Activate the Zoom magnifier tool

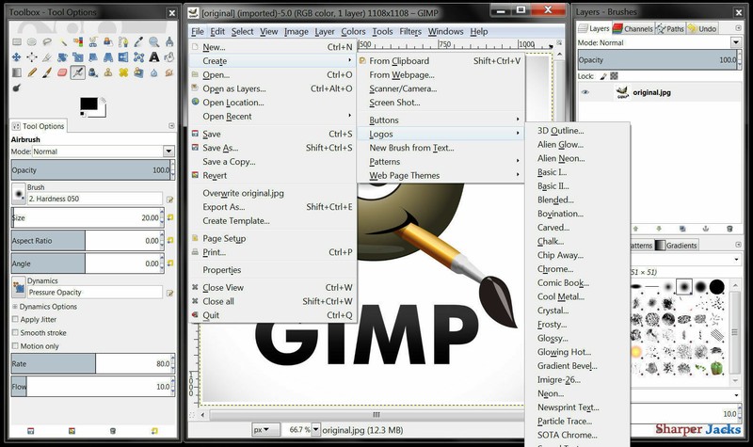click(153, 41)
